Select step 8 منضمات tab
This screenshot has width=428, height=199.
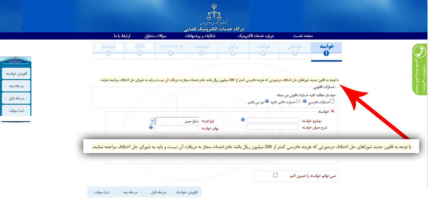pos(109,51)
